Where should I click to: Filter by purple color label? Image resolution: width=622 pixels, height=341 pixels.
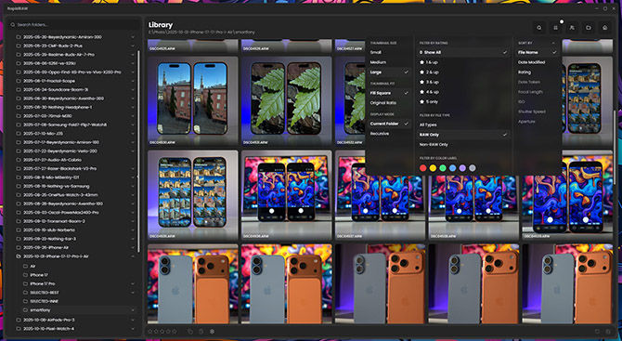(462, 168)
